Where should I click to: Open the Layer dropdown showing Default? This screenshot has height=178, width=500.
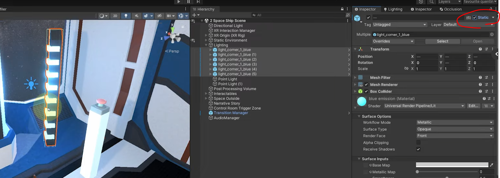[469, 25]
